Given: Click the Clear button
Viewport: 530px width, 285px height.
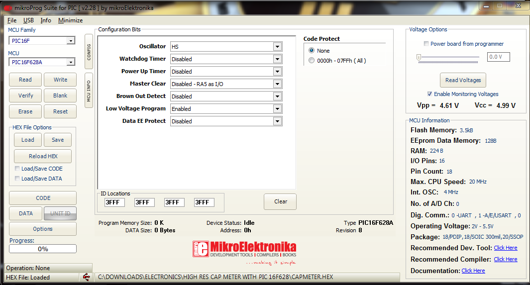Looking at the screenshot, I should click(280, 201).
